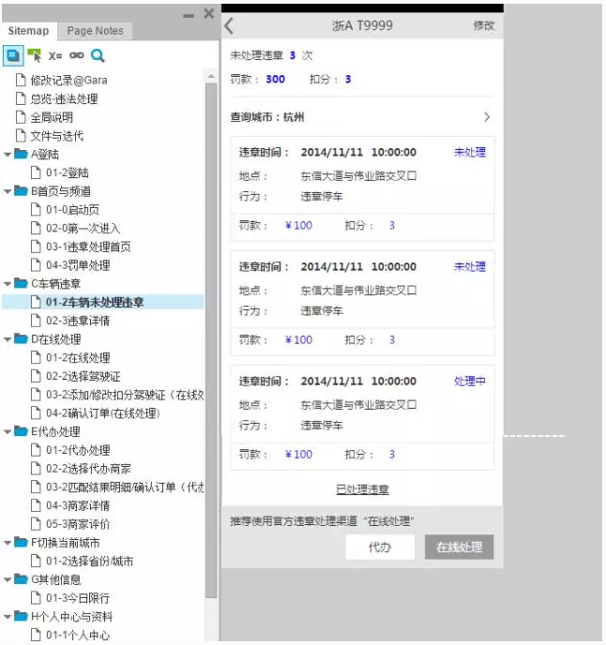The image size is (606, 645).
Task: Collapse the F切换当前城市 folder
Action: pos(7,543)
